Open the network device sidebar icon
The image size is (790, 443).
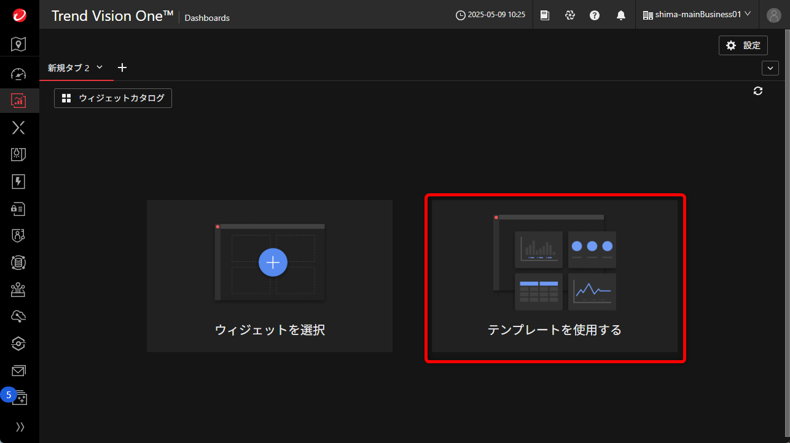[x=18, y=290]
